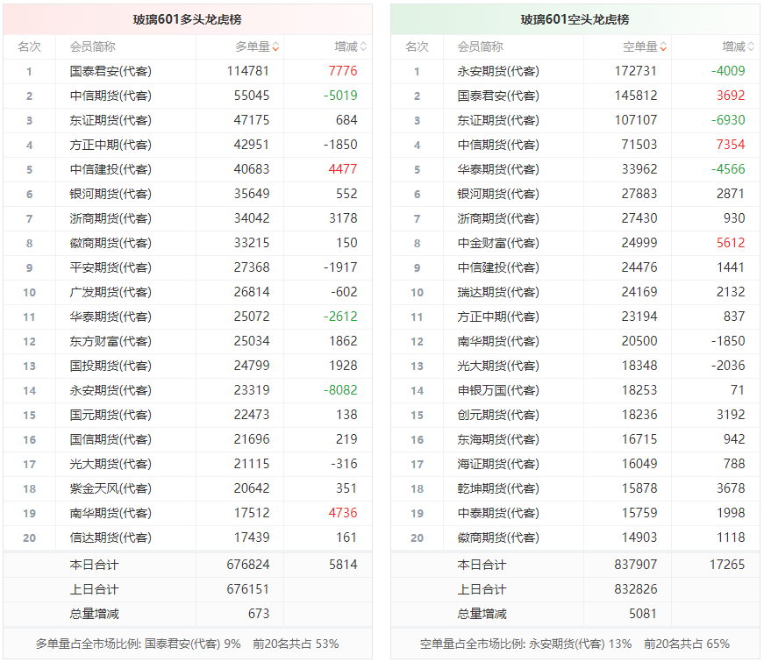Click 玻璃601多头龙虎榜 table title
The image size is (764, 662).
(188, 19)
